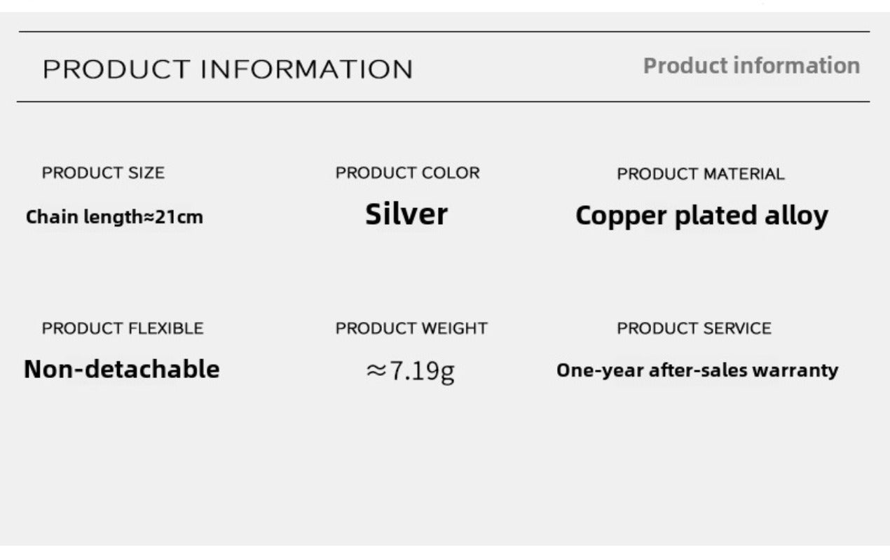Select the 'Non-detachable' value
890x560 pixels.
point(121,369)
